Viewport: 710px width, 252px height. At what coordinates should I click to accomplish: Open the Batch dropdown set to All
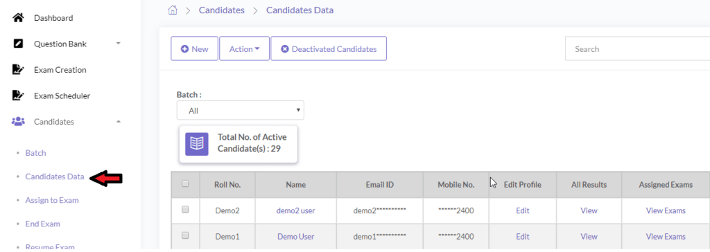[x=241, y=110]
